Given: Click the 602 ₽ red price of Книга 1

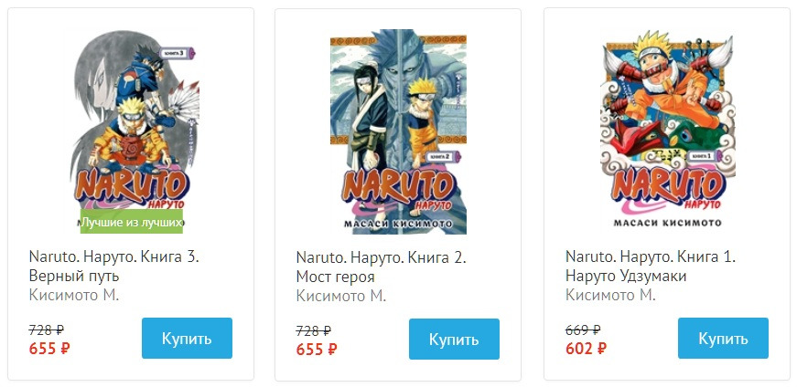Looking at the screenshot, I should (586, 348).
